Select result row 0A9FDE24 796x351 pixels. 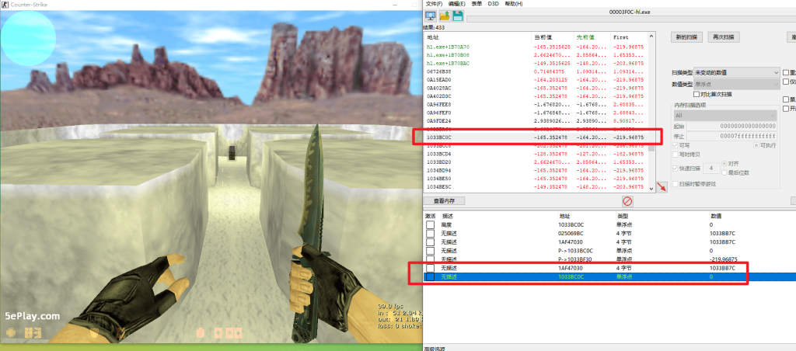(536, 120)
